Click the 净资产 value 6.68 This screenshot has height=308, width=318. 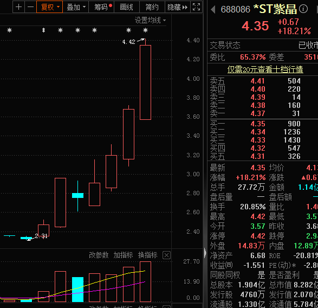(x=258, y=255)
